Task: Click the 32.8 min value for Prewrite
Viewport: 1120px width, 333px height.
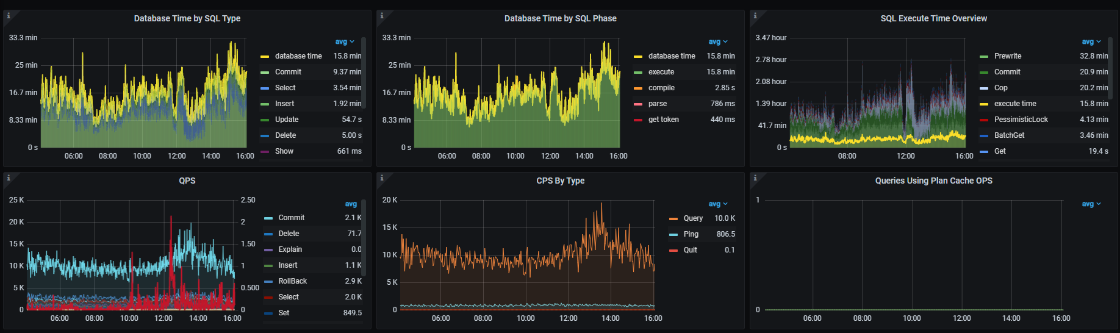Action: (x=1094, y=56)
